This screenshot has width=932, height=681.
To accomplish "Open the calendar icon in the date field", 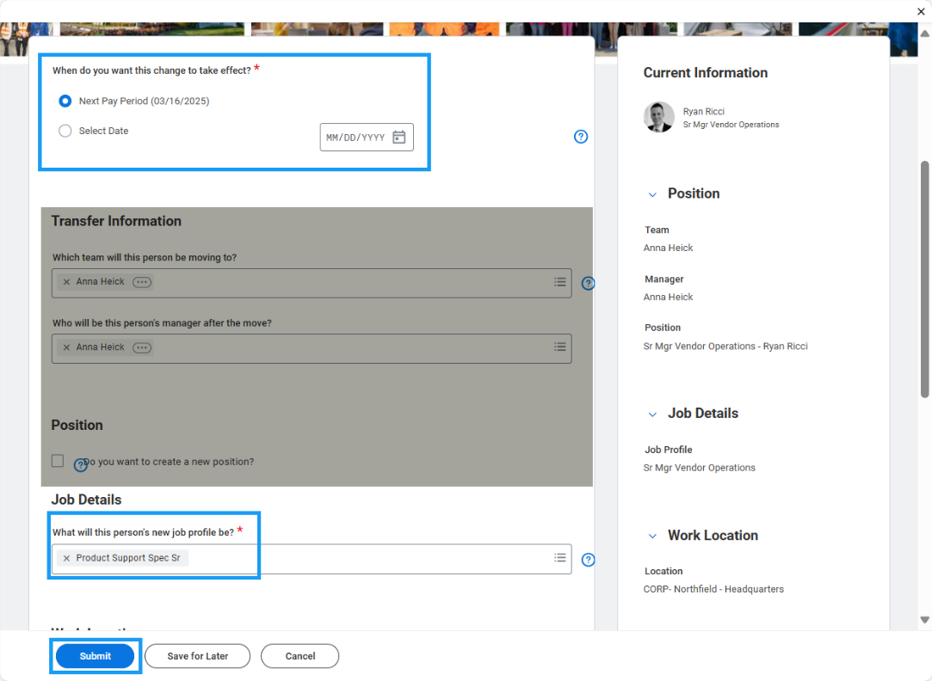I will 398,136.
